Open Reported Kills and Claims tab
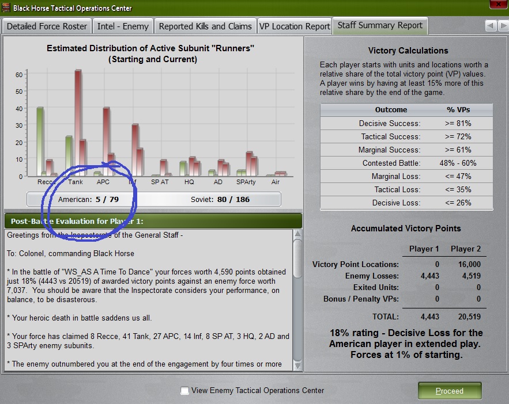The width and height of the screenshot is (509, 404). (x=205, y=26)
